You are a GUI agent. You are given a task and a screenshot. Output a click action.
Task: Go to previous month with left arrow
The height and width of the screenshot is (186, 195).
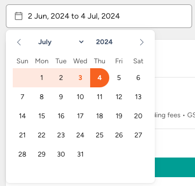19,42
